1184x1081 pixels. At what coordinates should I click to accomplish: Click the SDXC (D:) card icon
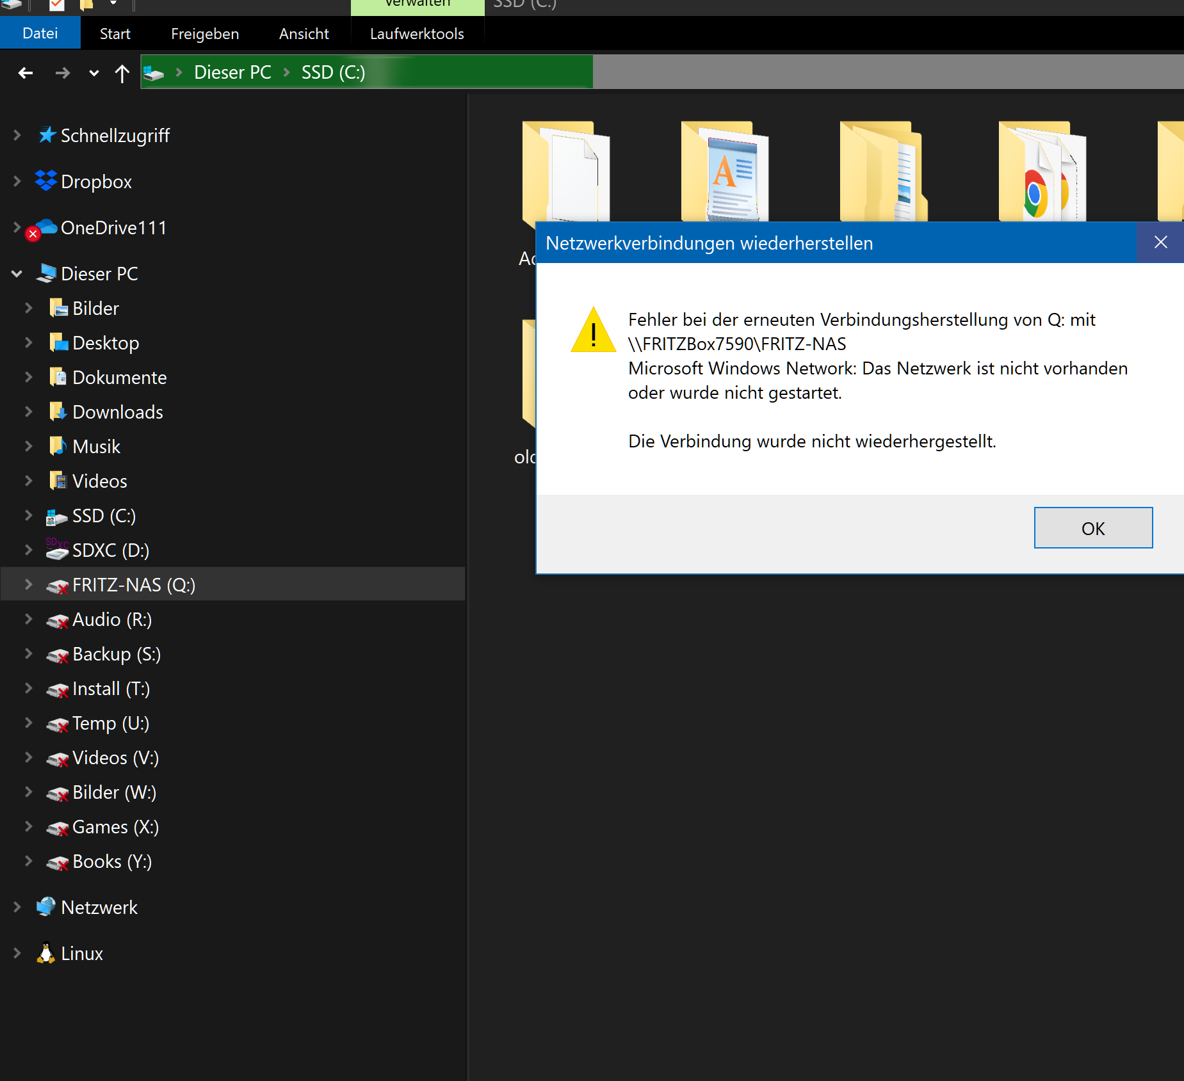(x=57, y=550)
